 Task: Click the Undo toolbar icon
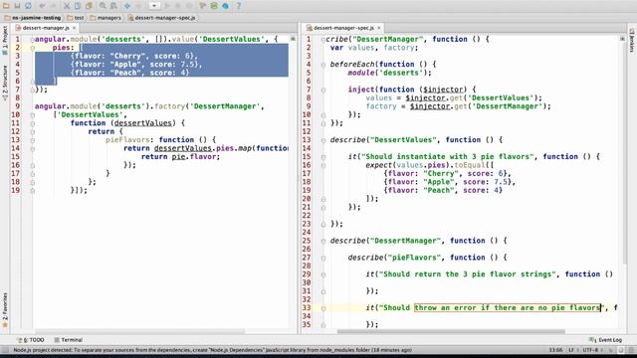(42, 6)
